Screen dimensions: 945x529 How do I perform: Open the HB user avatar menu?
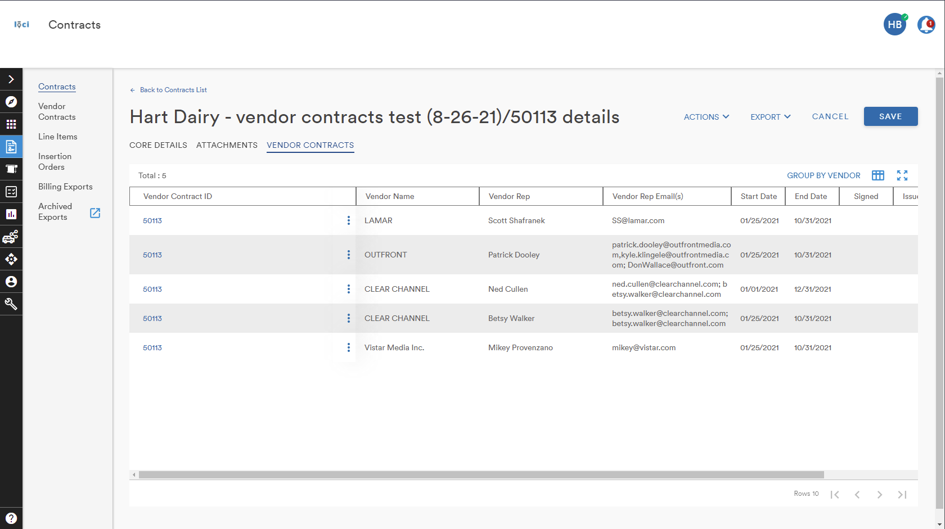[895, 24]
